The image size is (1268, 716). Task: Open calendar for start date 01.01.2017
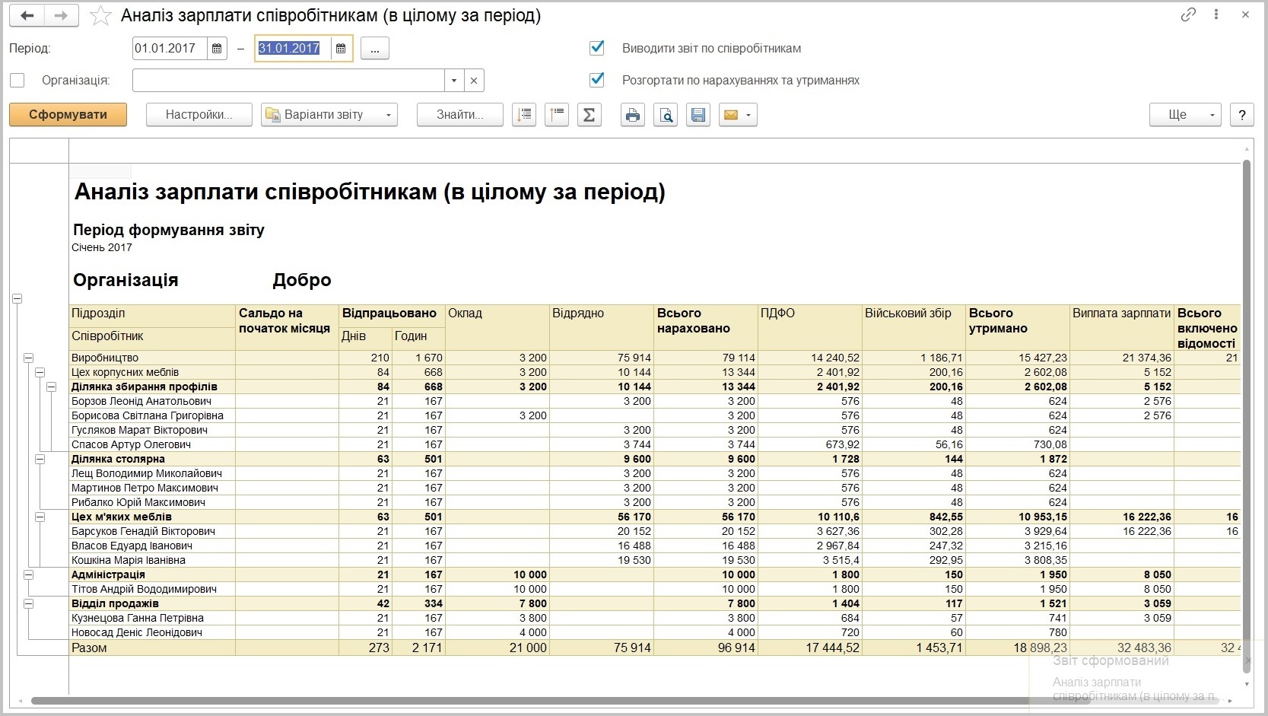[x=217, y=49]
